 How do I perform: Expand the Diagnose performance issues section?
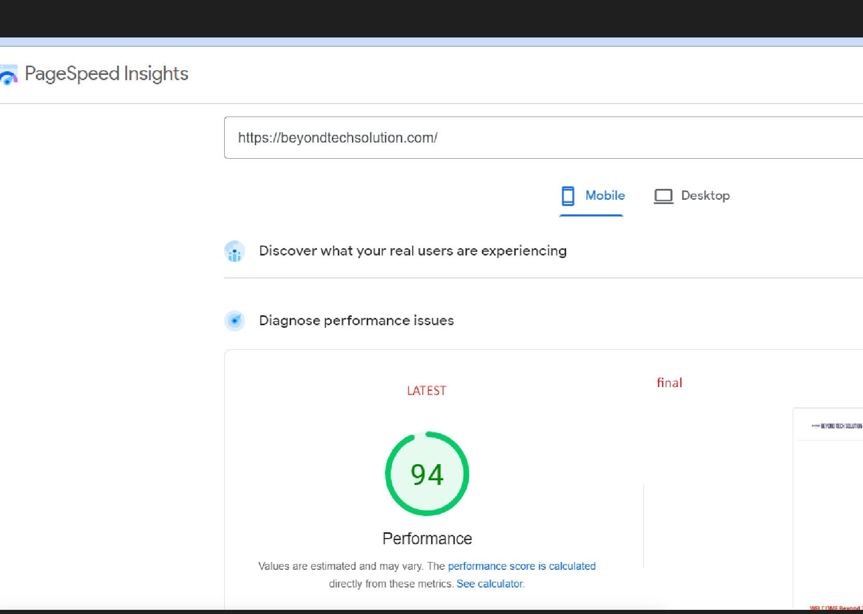[356, 321]
